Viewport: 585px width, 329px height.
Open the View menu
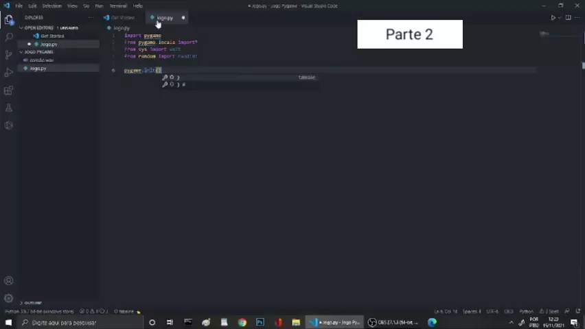pyautogui.click(x=72, y=6)
